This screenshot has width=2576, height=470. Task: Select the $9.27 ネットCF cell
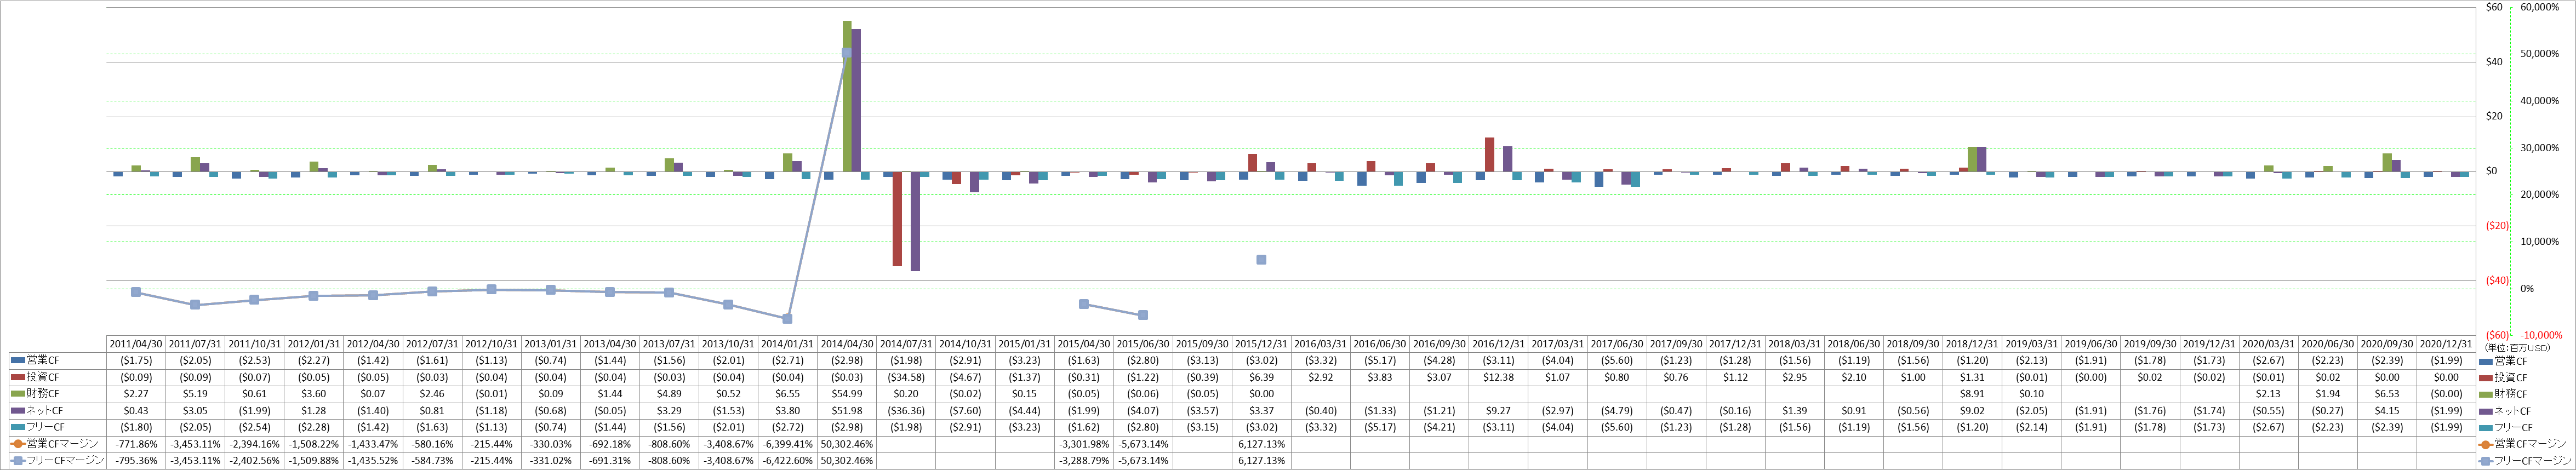(1498, 411)
